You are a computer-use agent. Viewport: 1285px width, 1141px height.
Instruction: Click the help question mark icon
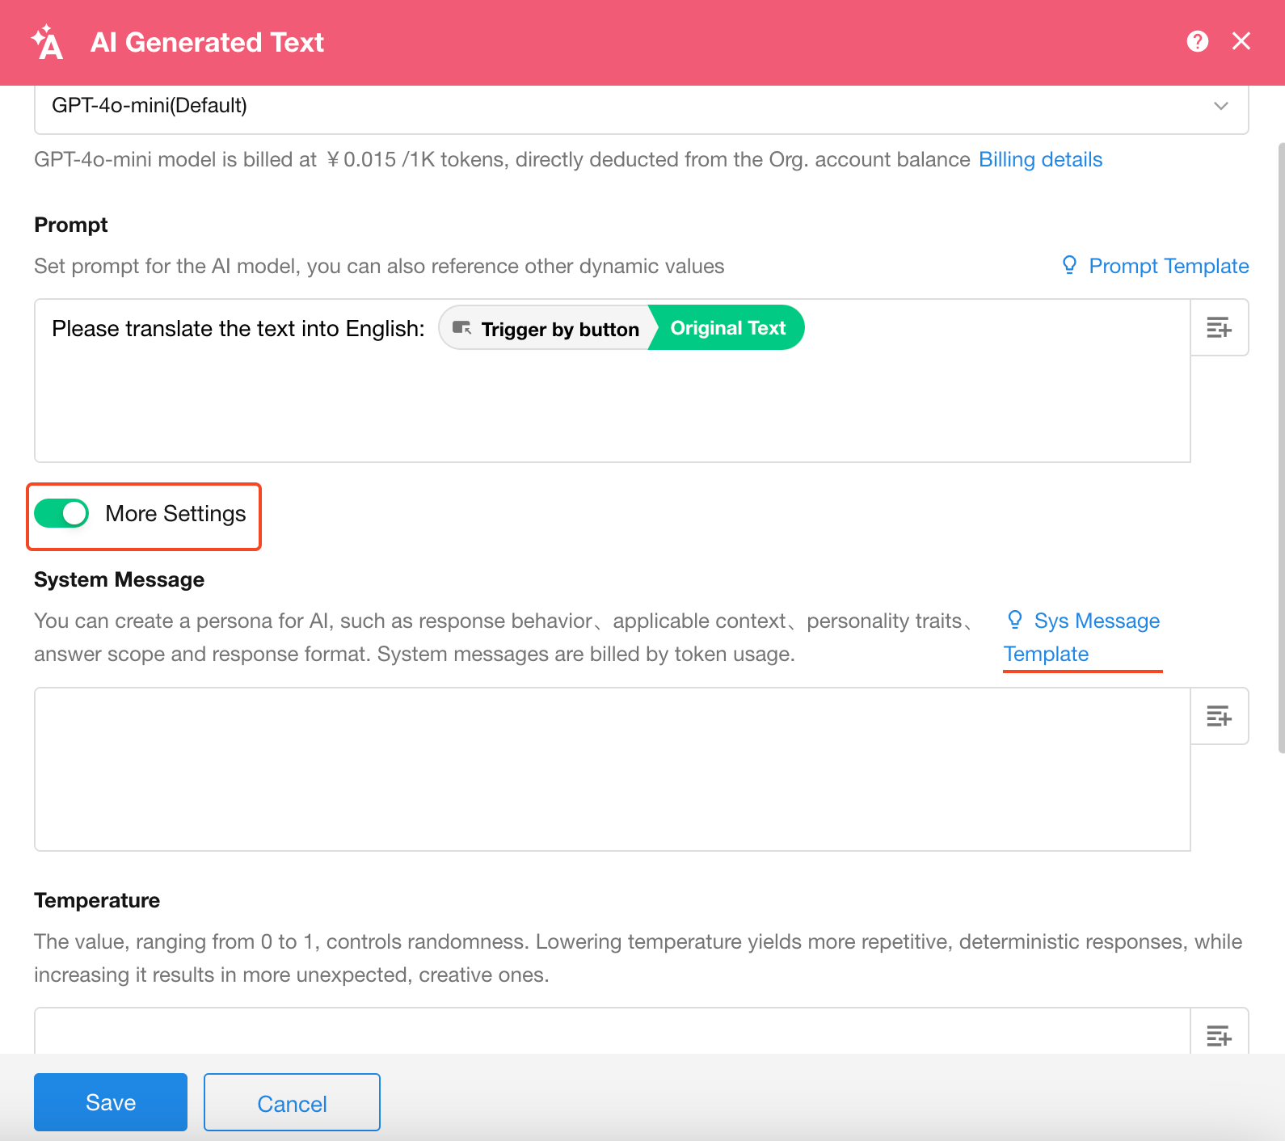pyautogui.click(x=1198, y=41)
